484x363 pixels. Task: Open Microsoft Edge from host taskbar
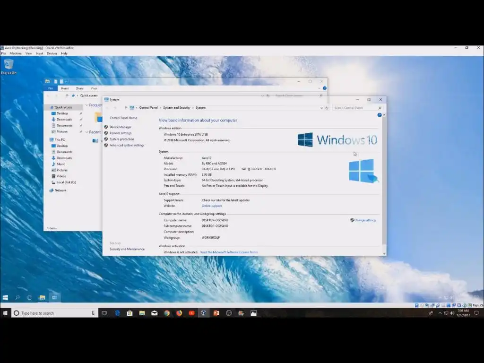(117, 313)
